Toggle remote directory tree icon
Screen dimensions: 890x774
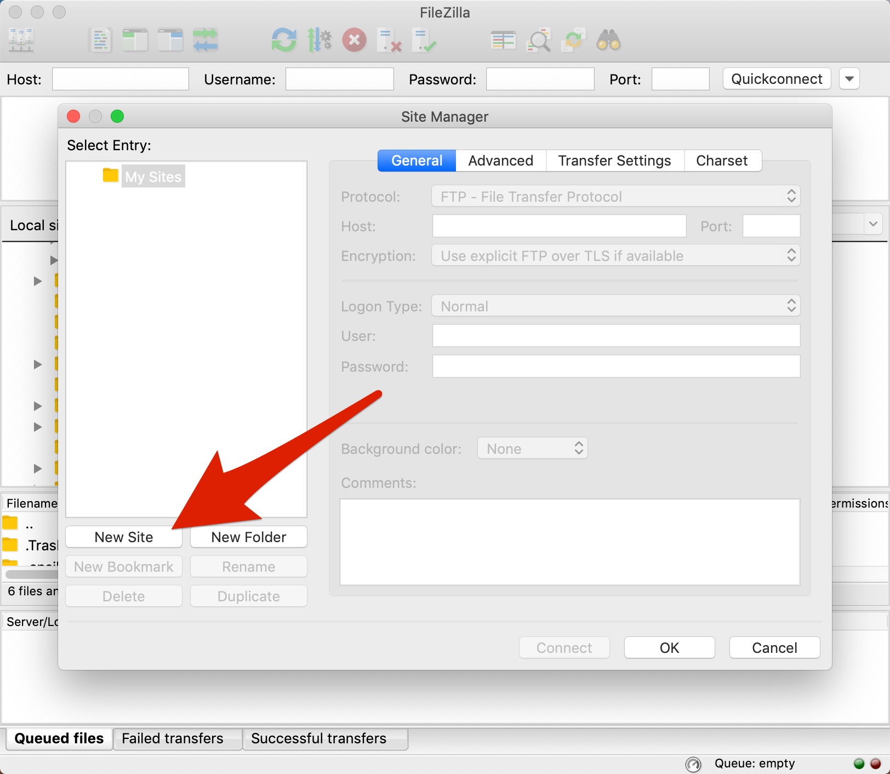pos(170,40)
